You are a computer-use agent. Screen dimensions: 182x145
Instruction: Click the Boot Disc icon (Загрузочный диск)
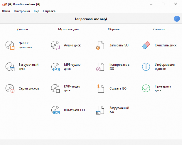[x=10, y=67]
